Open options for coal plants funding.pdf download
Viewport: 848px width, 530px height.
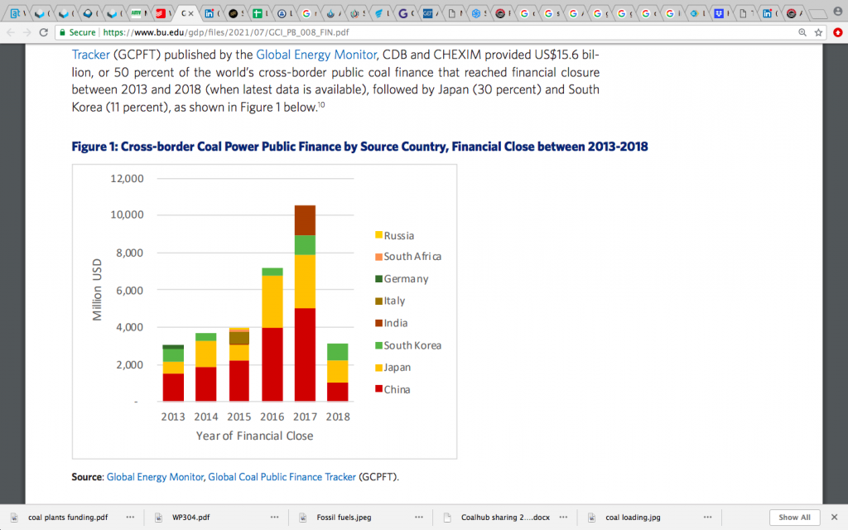click(130, 517)
